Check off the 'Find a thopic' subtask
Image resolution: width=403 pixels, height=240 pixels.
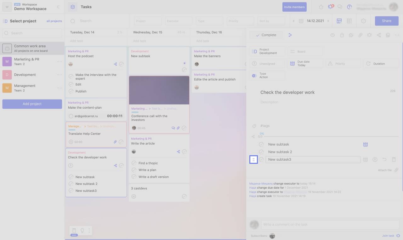[133, 163]
